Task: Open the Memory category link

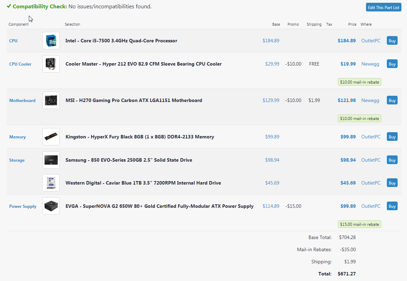Action: (x=17, y=137)
